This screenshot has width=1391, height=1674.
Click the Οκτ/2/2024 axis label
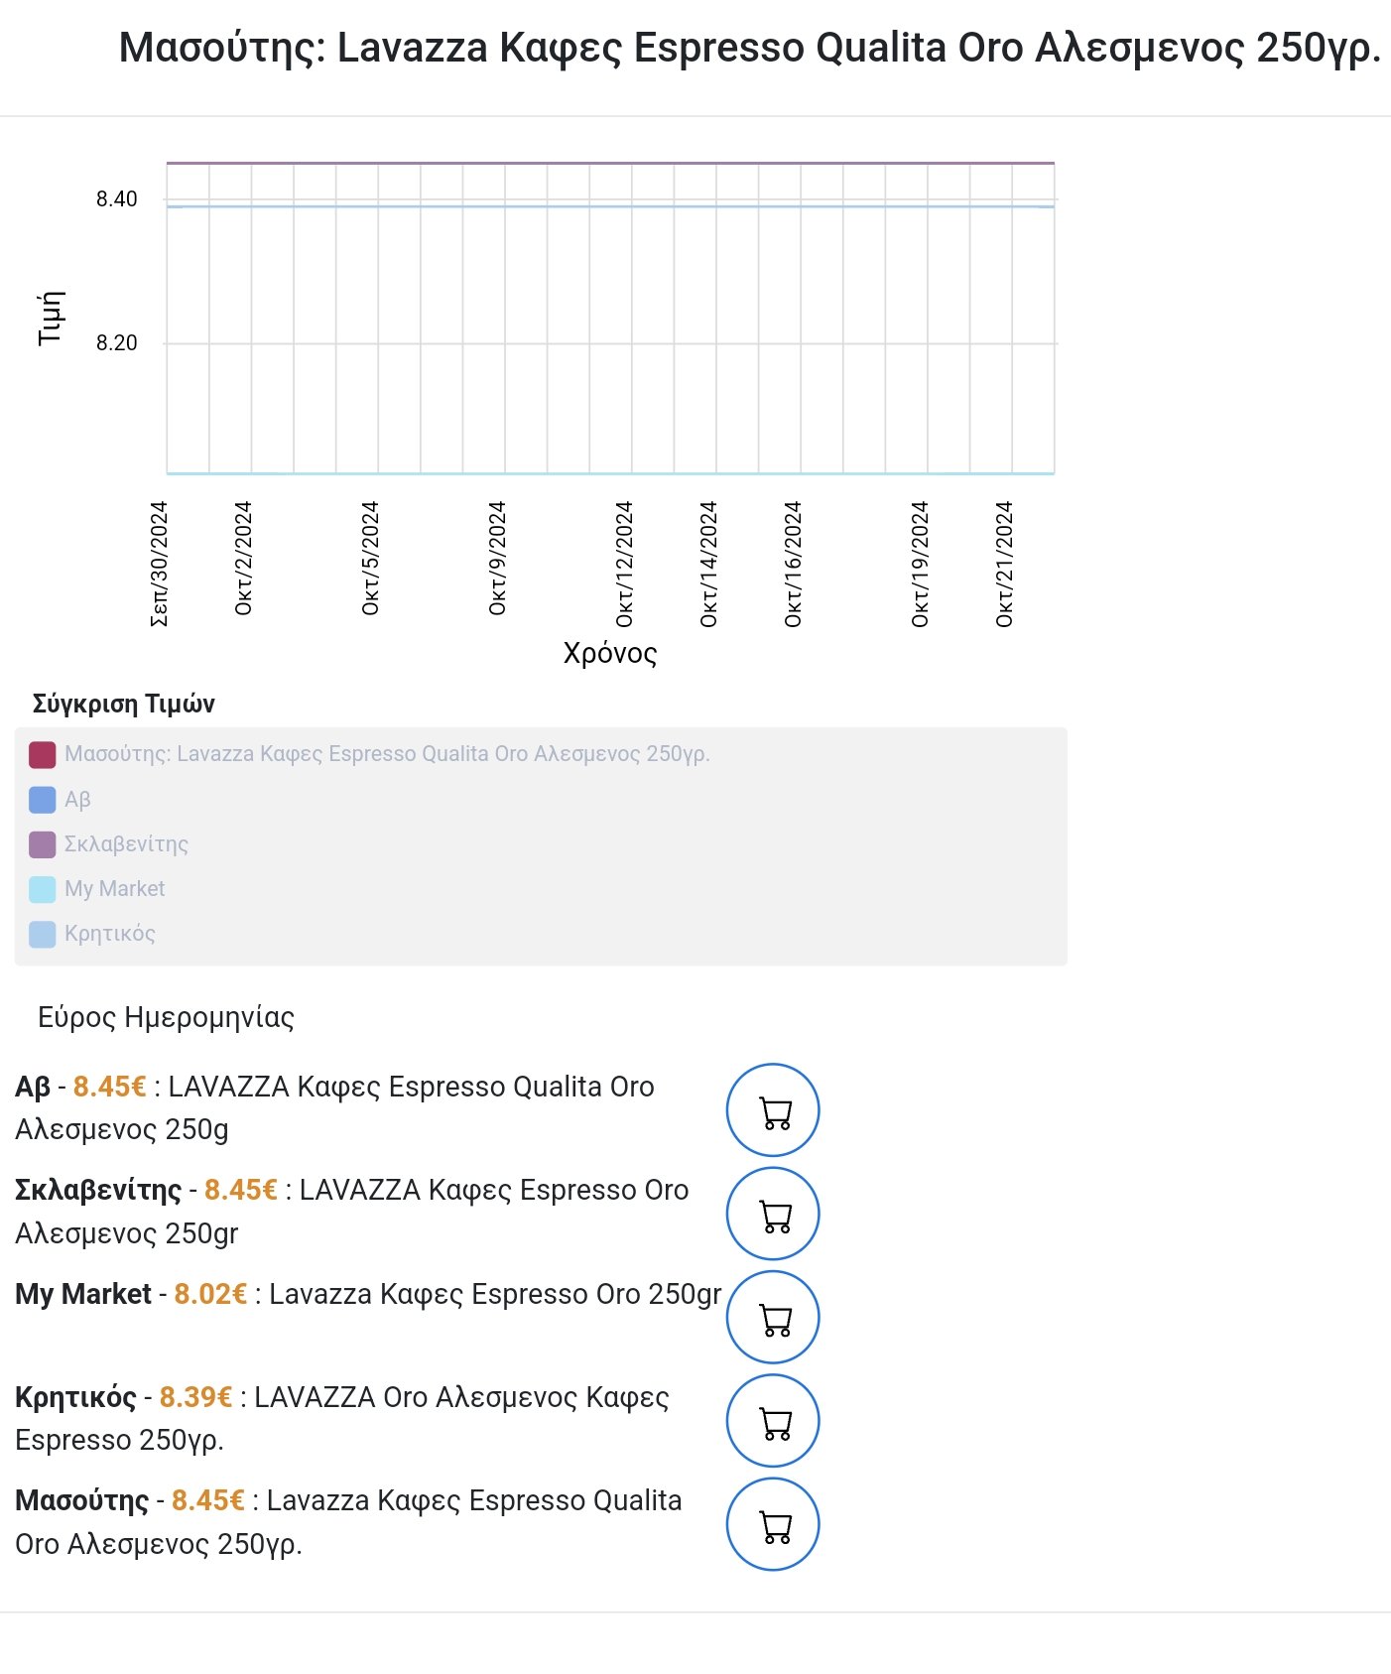[x=243, y=558]
